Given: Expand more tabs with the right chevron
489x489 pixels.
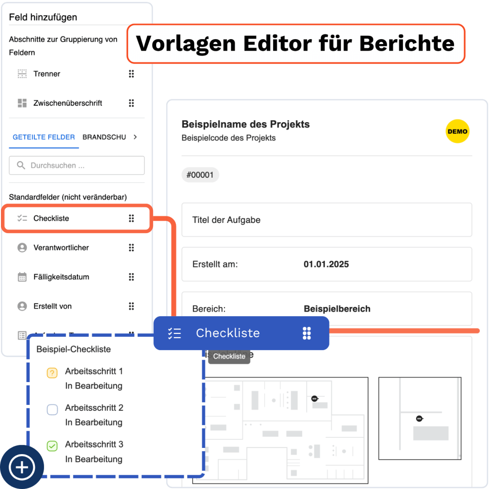Looking at the screenshot, I should coord(135,137).
